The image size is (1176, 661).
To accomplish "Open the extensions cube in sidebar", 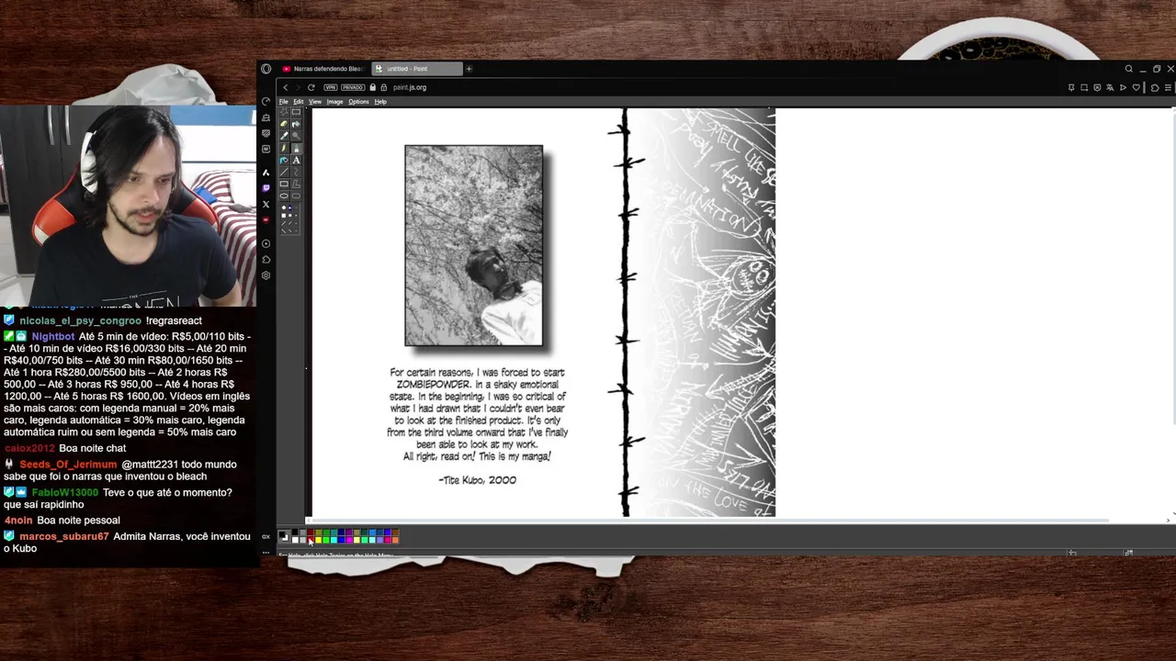I will [266, 260].
